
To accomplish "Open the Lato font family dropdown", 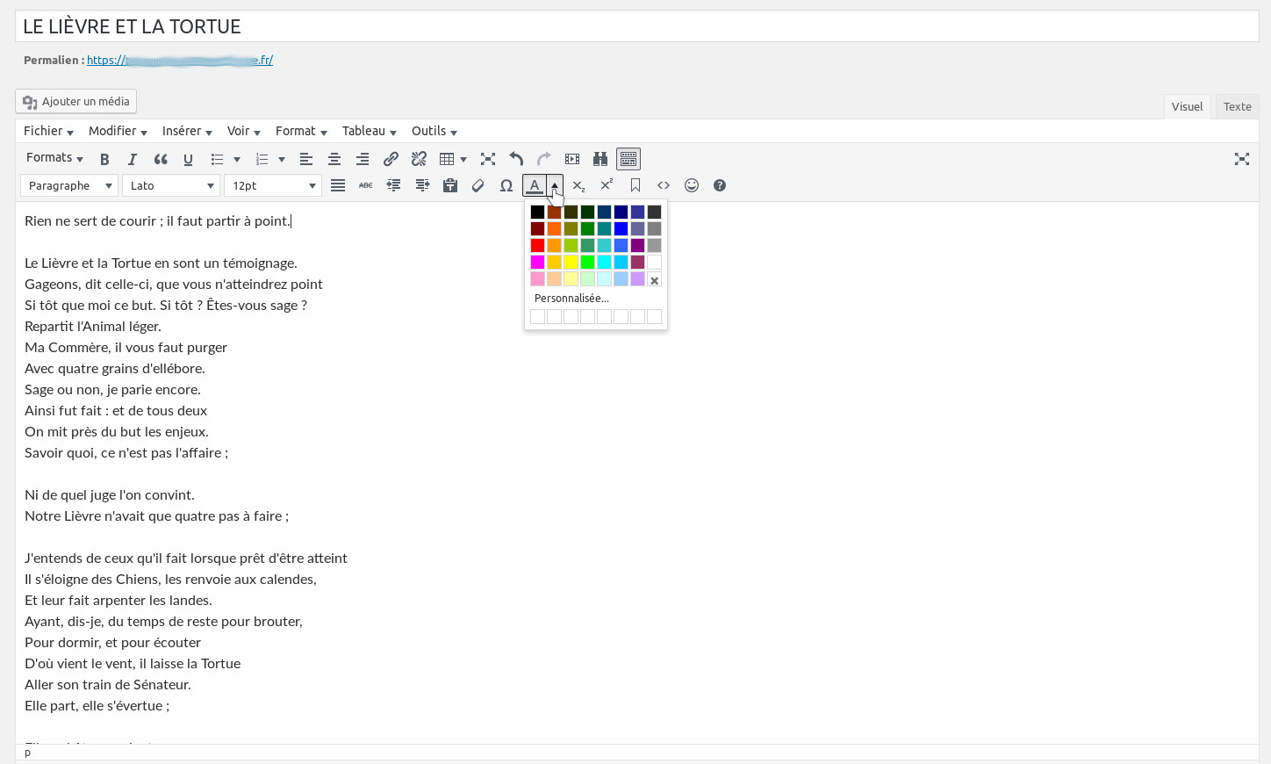I will click(x=171, y=185).
